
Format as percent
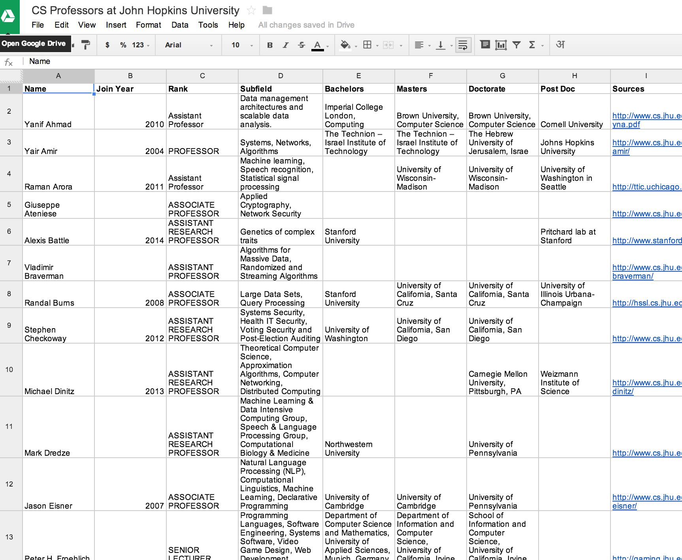coord(123,45)
